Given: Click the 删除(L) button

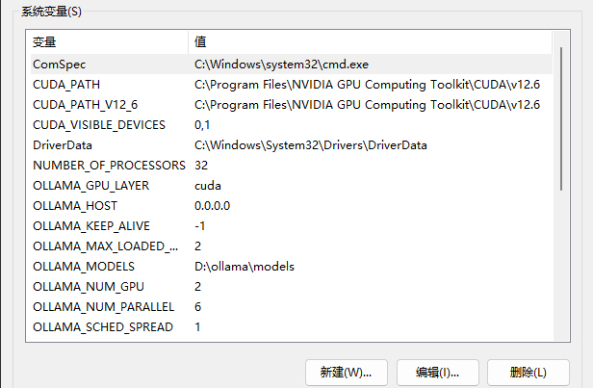Looking at the screenshot, I should 529,373.
